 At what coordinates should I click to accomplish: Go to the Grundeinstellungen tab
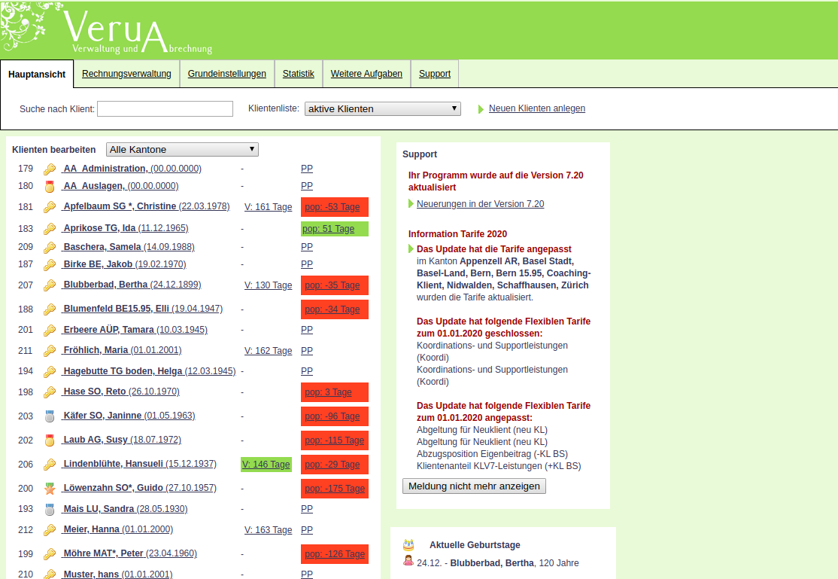pos(226,74)
